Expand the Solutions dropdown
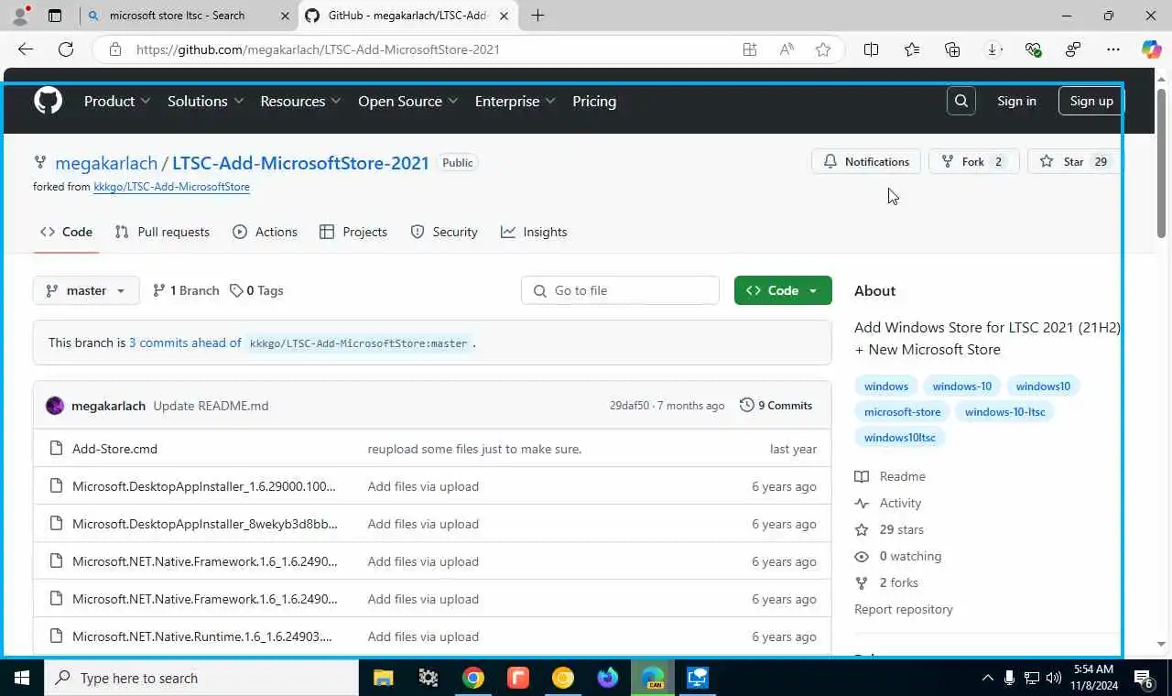 click(205, 101)
